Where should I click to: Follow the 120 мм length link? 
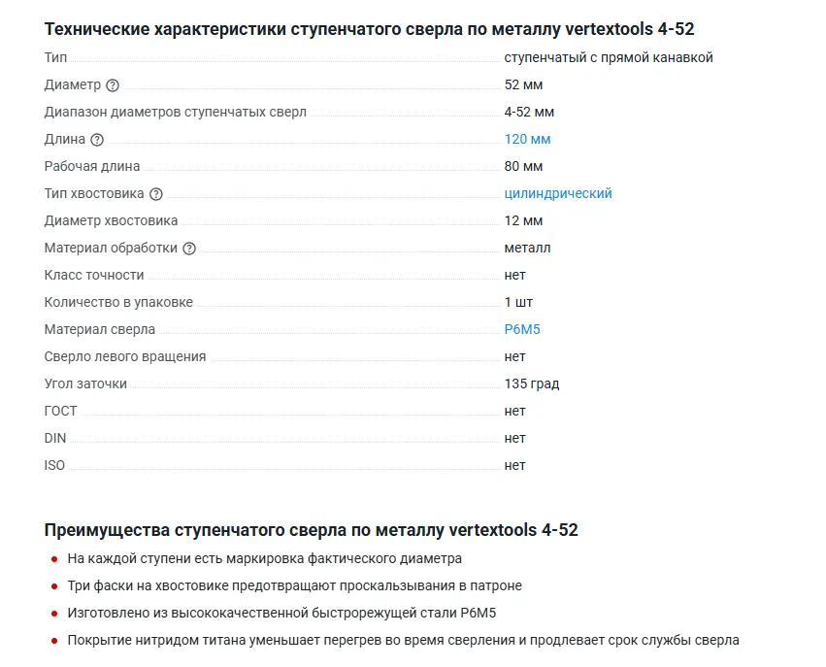[527, 139]
